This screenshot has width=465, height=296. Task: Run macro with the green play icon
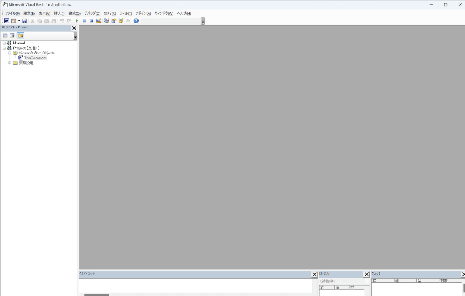tap(77, 21)
